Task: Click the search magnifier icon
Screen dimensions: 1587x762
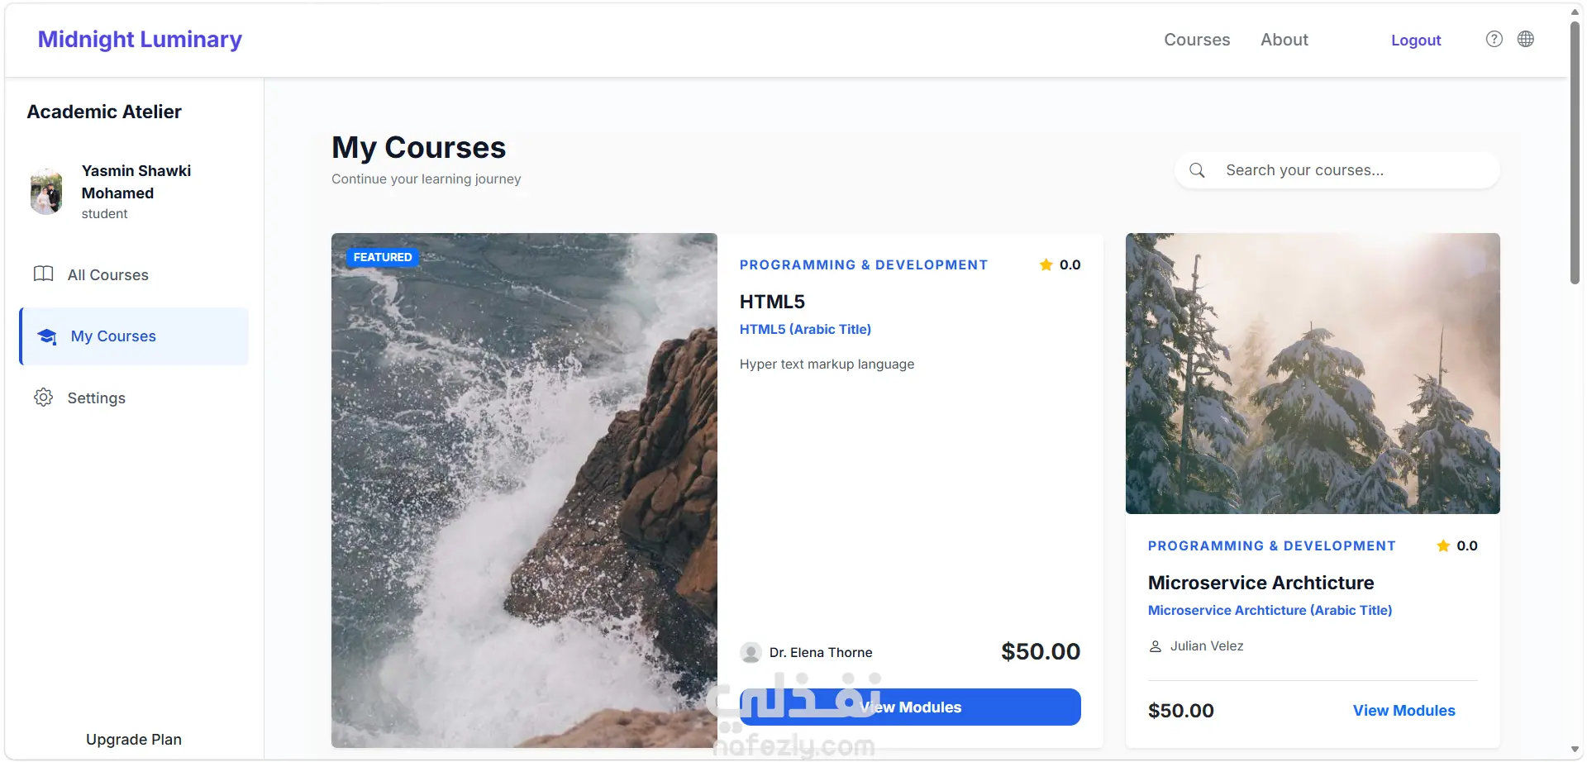Action: [1197, 170]
